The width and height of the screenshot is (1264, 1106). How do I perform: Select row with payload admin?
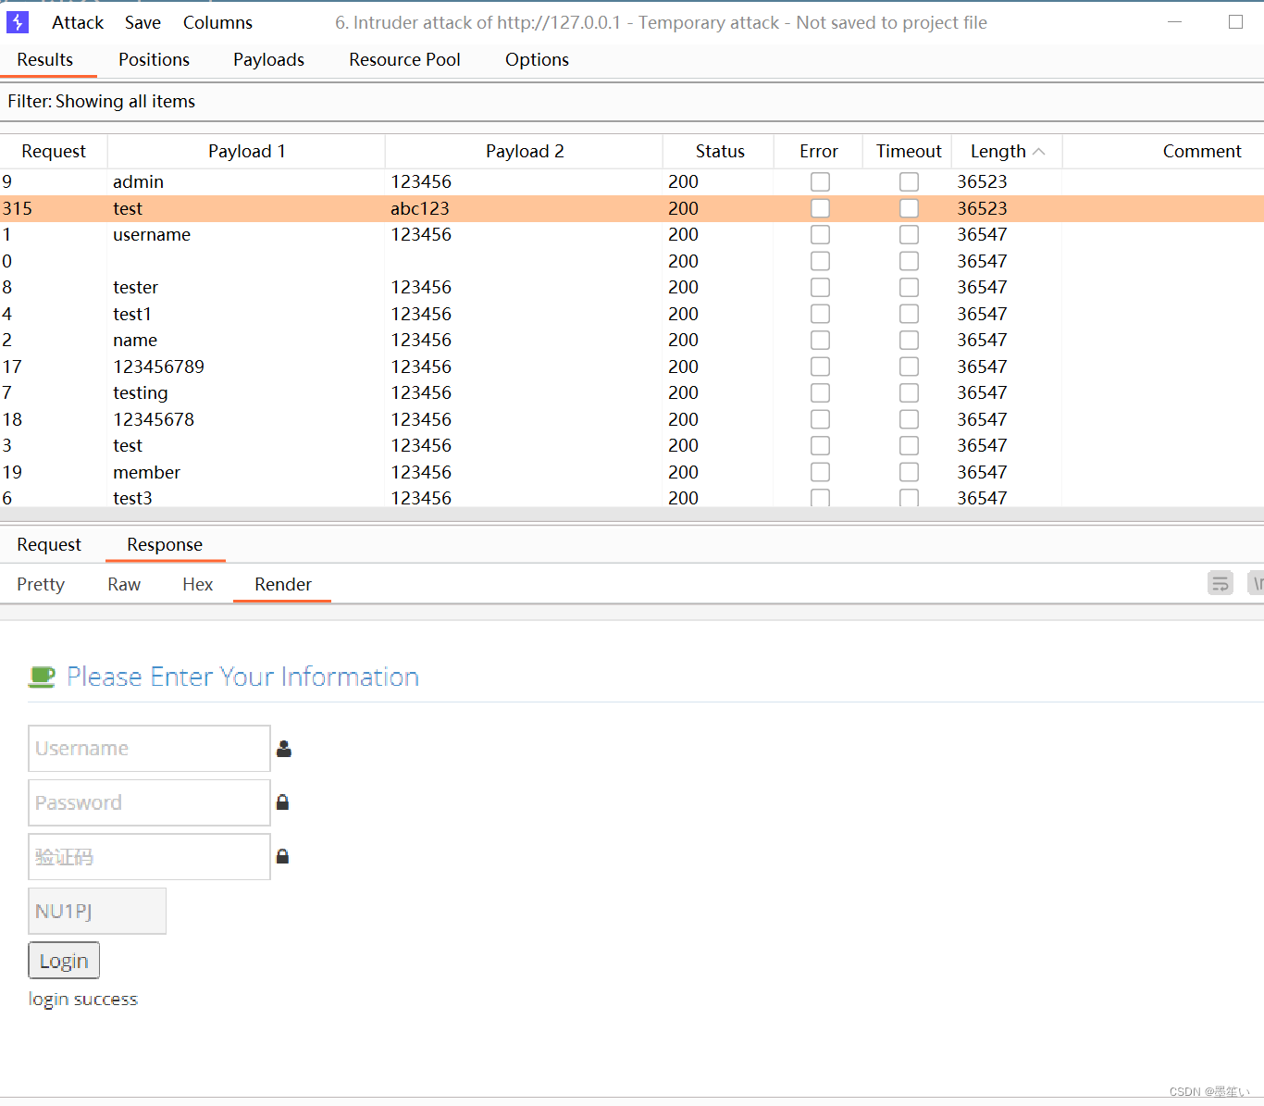pos(632,182)
